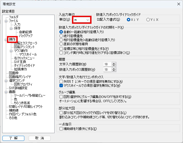Toggle マウスホイールでの項目選択を無効にする checkbox
The width and height of the screenshot is (183, 143).
point(61,86)
